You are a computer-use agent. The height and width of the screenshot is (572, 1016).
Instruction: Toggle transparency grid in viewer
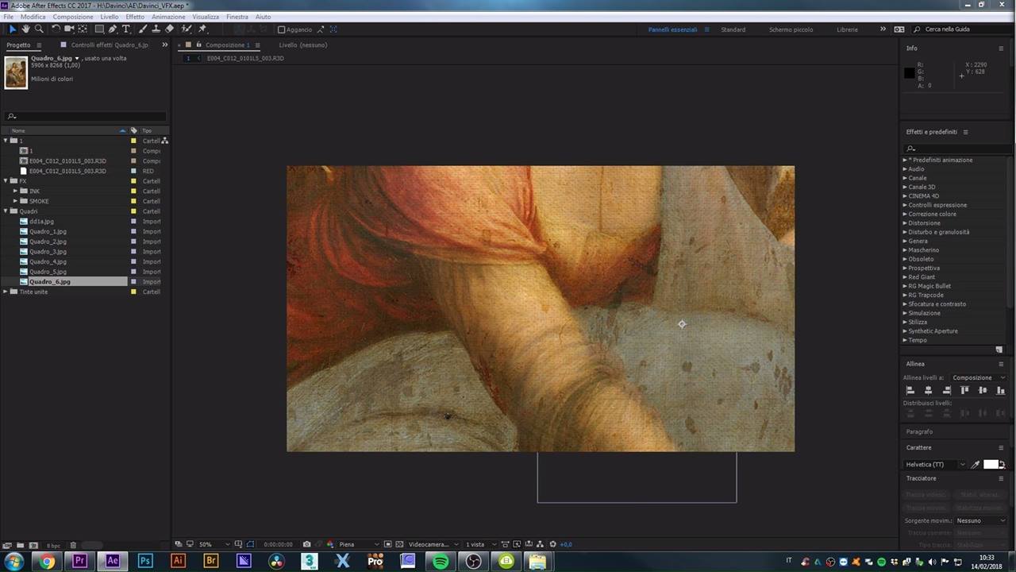(398, 544)
